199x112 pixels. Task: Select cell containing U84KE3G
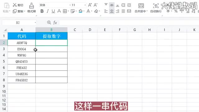pyautogui.click(x=22, y=74)
